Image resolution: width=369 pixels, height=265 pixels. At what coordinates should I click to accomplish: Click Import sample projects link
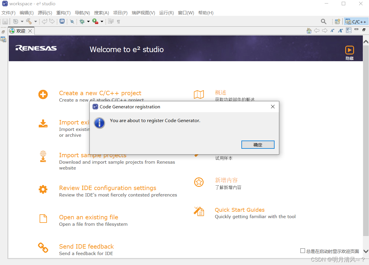(93, 155)
